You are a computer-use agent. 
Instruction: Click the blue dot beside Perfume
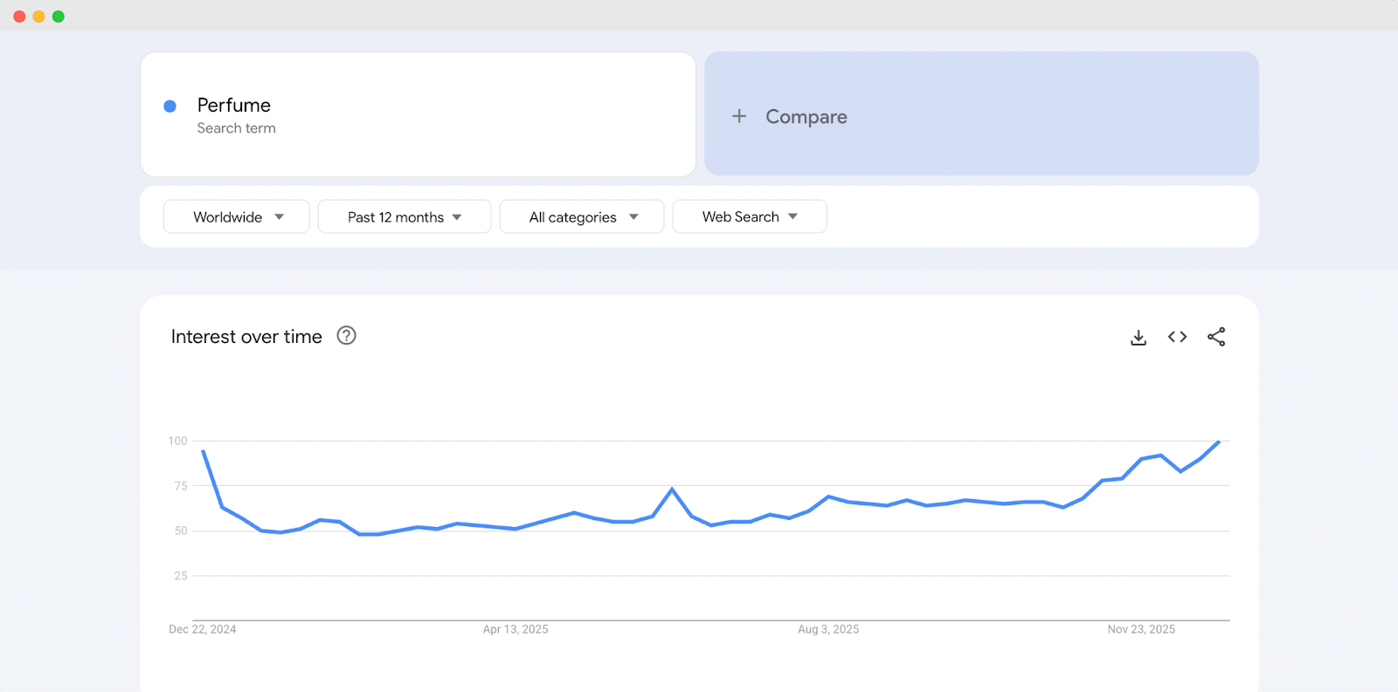[170, 106]
